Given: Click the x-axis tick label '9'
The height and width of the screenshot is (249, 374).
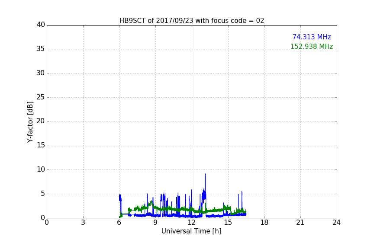Looking at the screenshot, I should pyautogui.click(x=155, y=223).
